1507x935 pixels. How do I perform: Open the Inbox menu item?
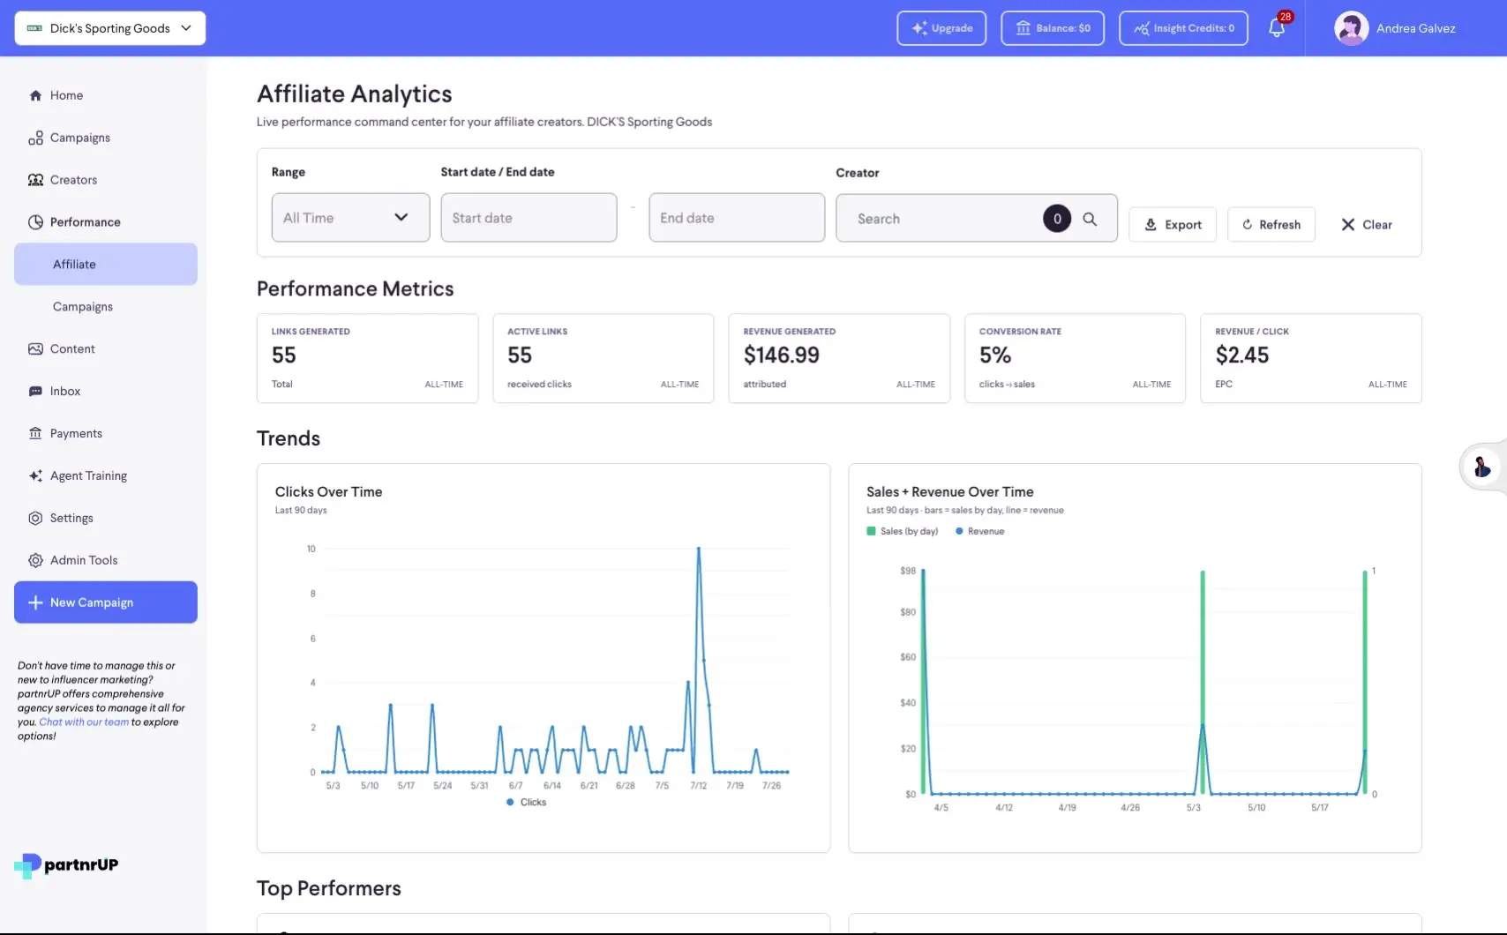(106, 392)
